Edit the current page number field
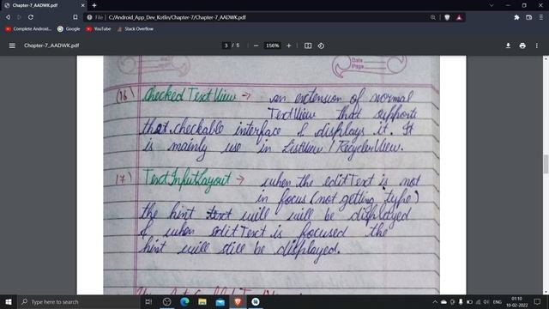The width and height of the screenshot is (549, 309). tap(226, 45)
